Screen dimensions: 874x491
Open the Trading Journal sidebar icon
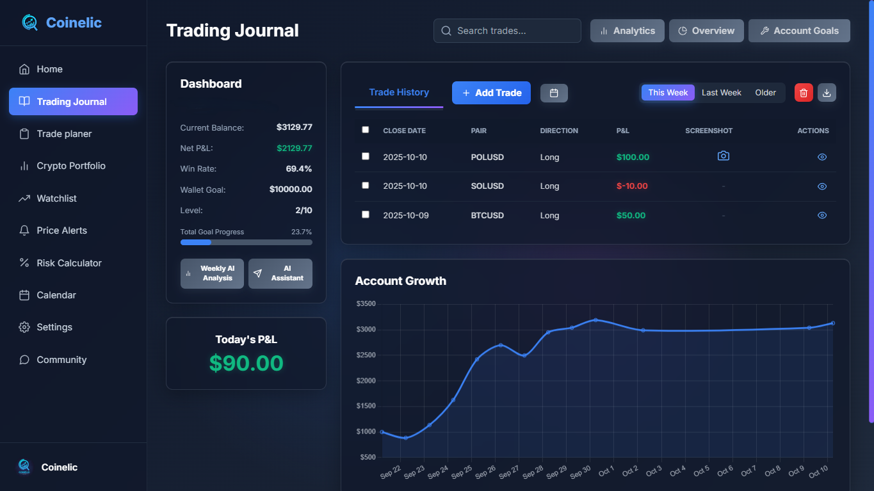[x=24, y=101]
